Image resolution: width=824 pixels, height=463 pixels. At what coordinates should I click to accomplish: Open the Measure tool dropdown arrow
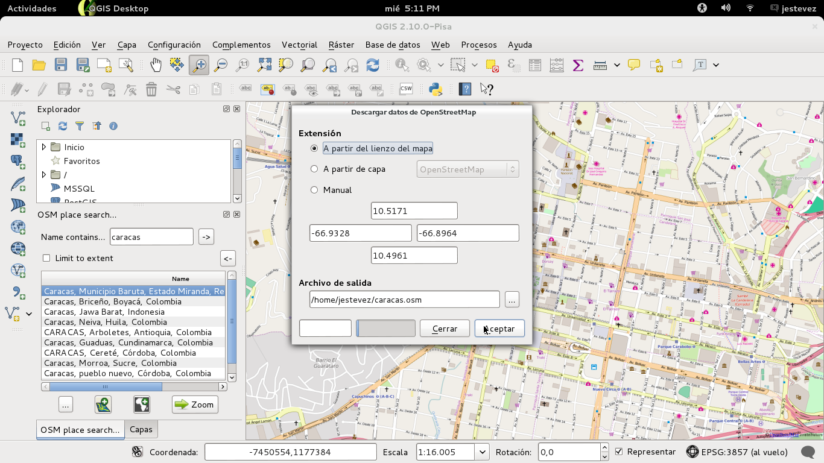coord(617,65)
